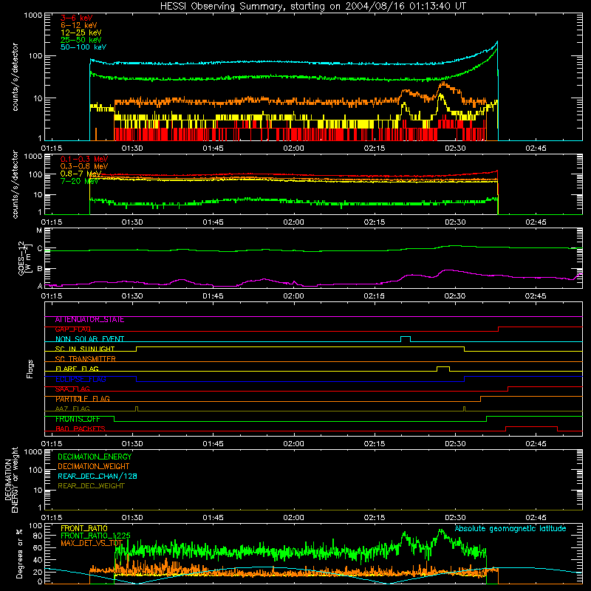Click the 0.8-7 MeV legend entry
This screenshot has width=591, height=591.
pos(81,174)
